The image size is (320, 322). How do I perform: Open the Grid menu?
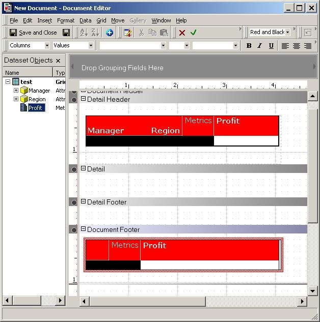click(101, 20)
